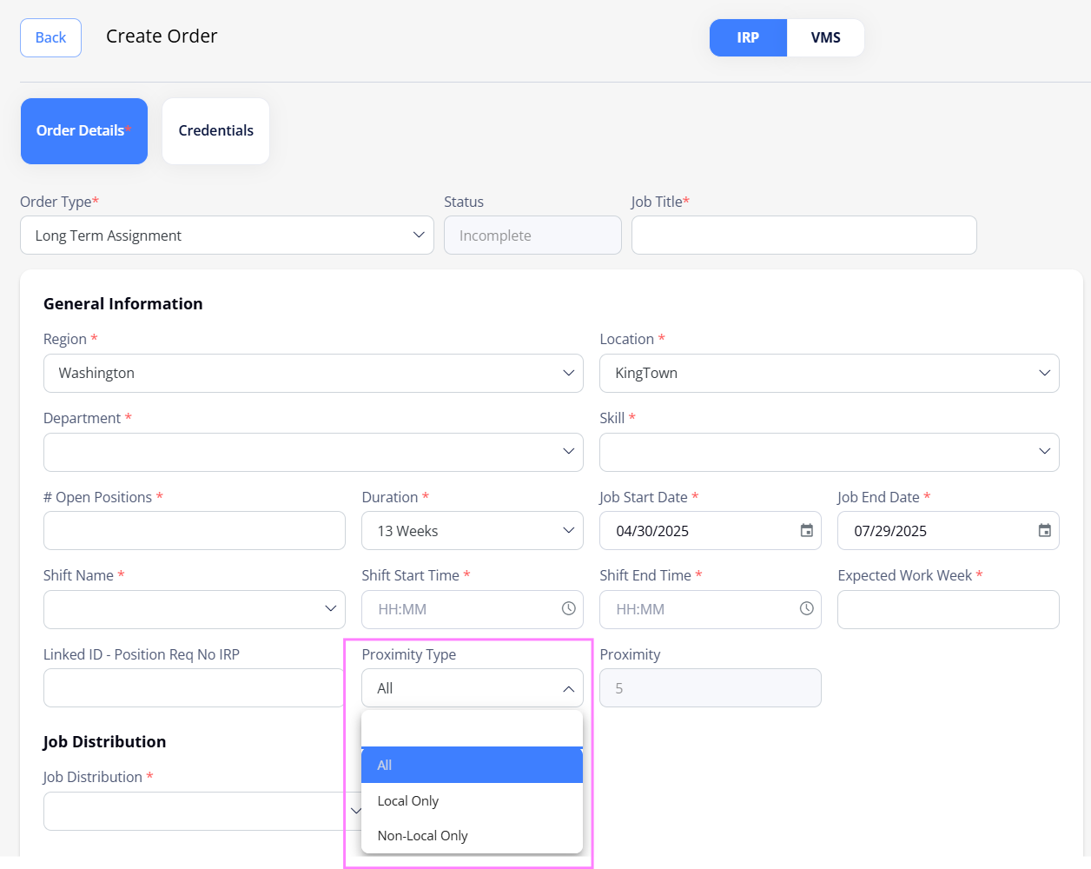Screen dimensions: 1091x869
Task: Collapse the Proximity Type dropdown
Action: tap(567, 688)
